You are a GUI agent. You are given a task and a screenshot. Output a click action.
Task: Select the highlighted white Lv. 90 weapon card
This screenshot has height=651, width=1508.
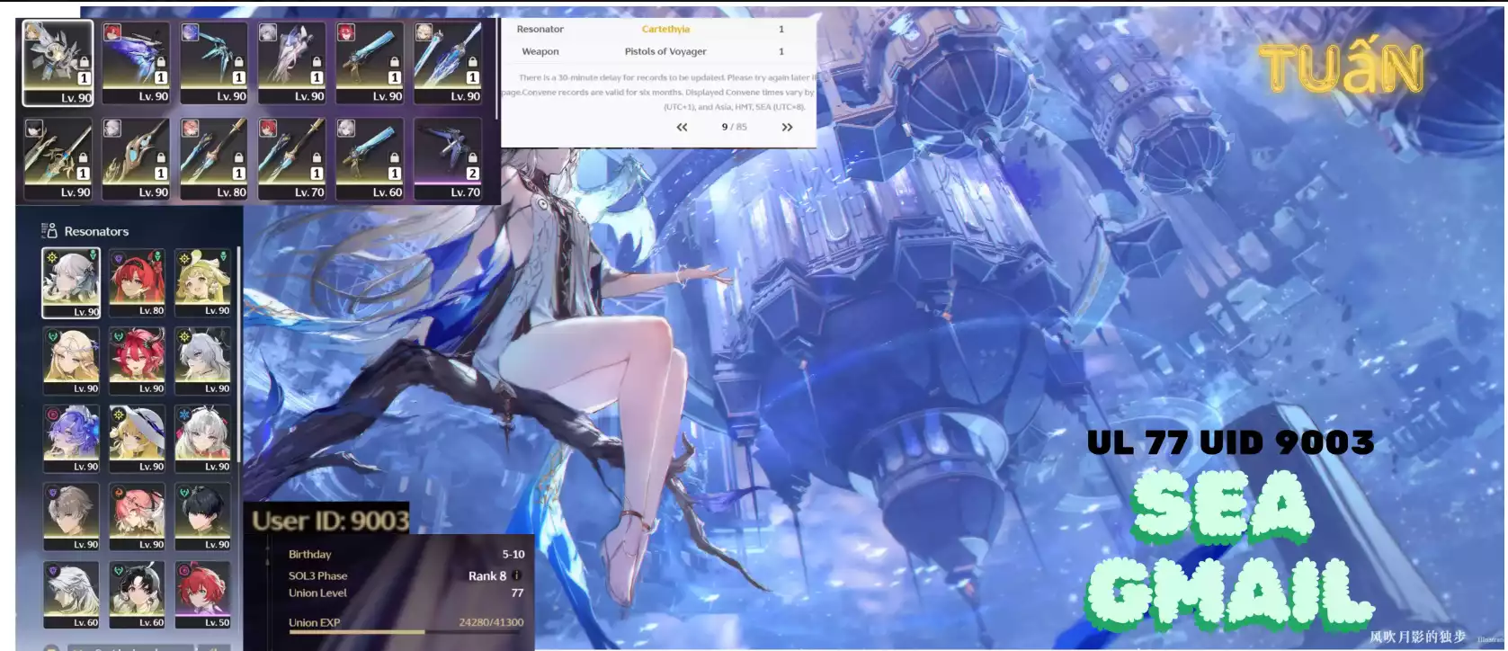point(58,63)
